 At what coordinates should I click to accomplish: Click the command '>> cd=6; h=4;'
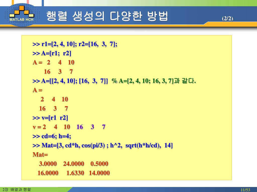point(52,136)
